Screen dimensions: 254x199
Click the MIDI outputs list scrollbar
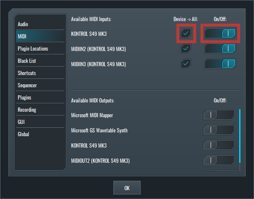point(240,136)
